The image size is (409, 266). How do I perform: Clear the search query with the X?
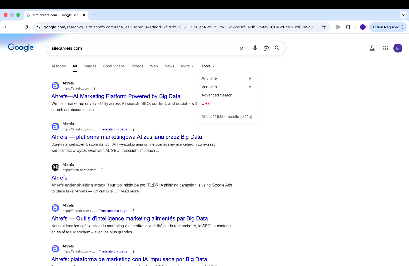coord(241,48)
